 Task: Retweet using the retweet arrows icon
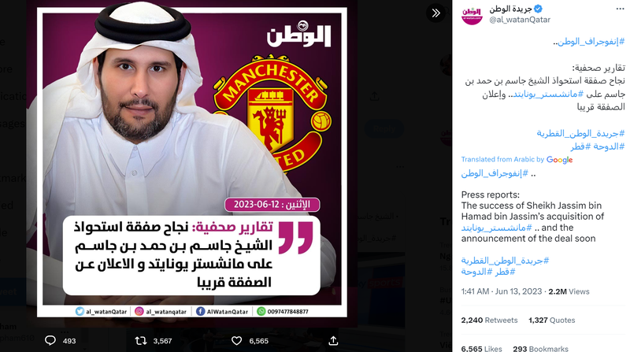click(x=141, y=341)
